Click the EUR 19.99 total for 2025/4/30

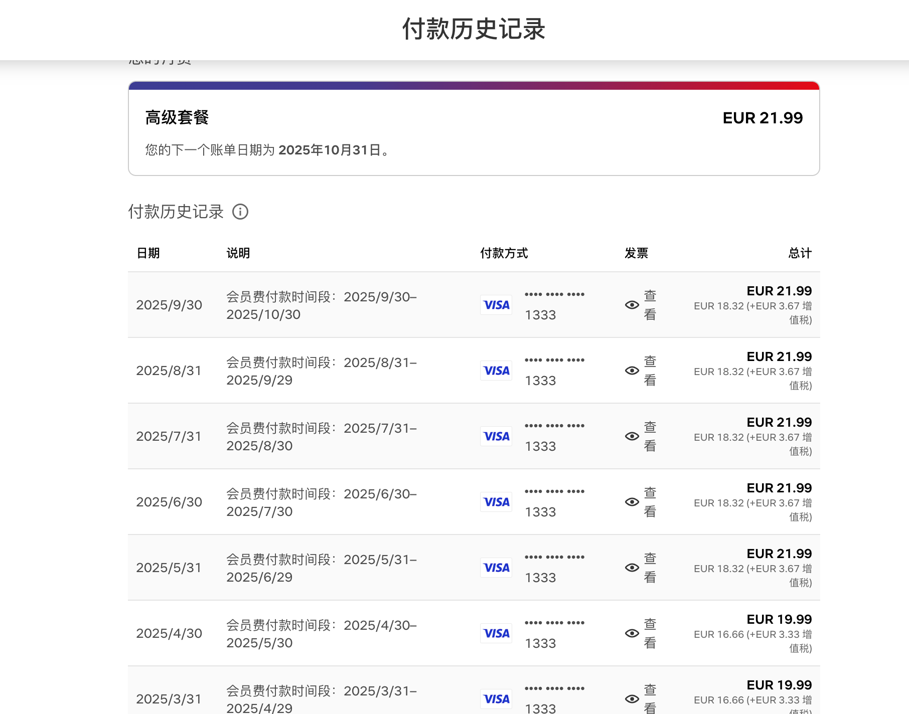[779, 619]
